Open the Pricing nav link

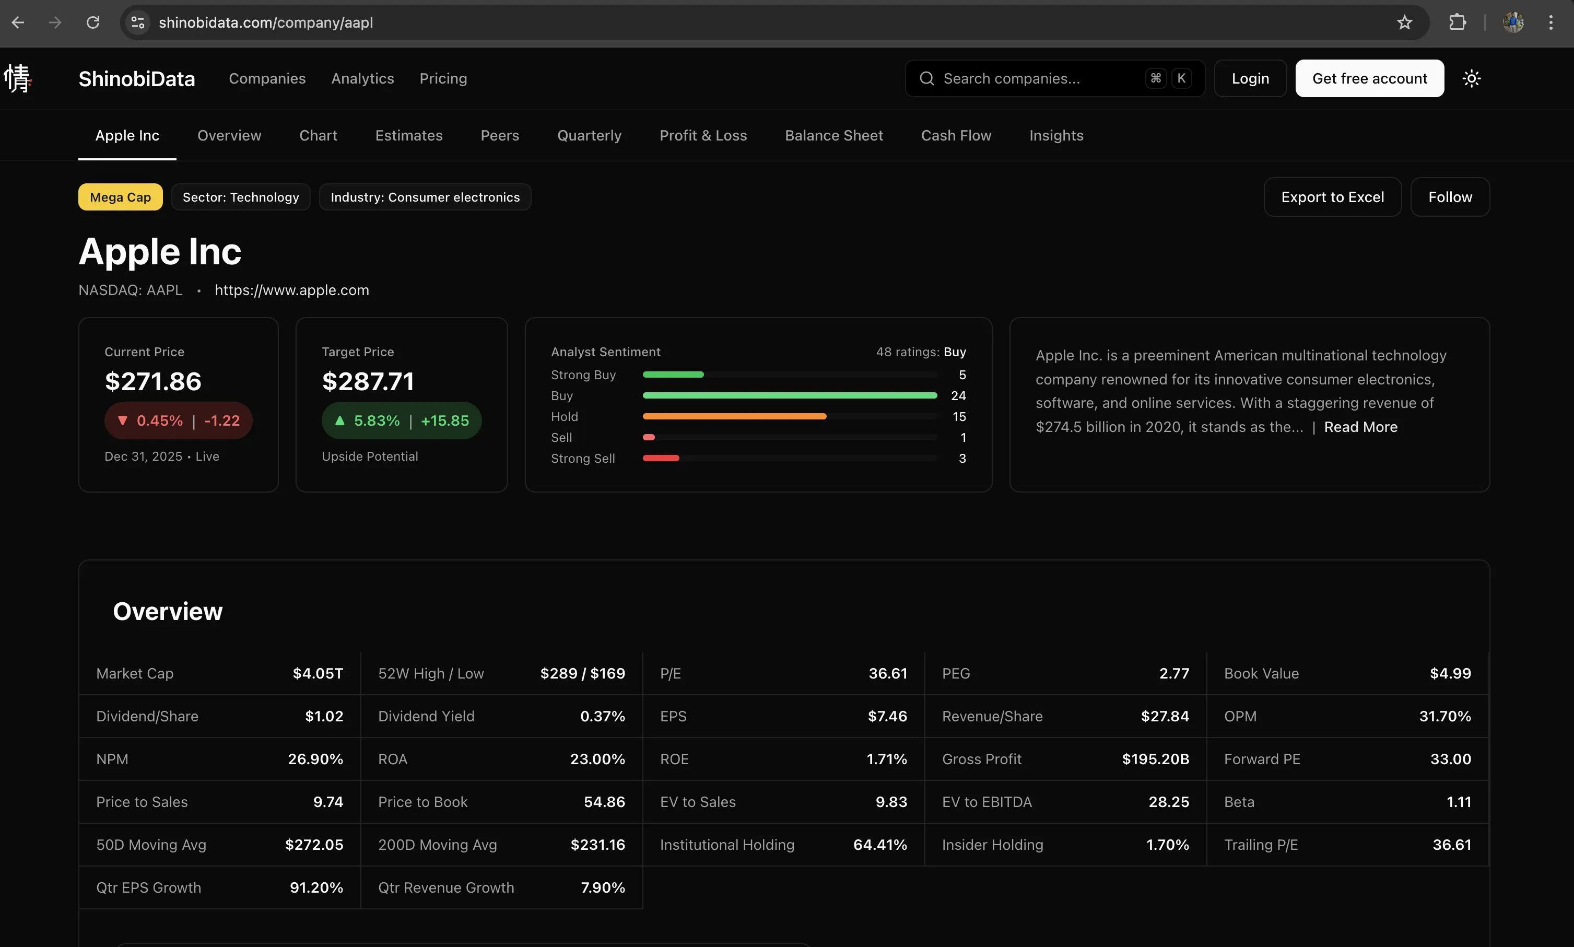443,78
